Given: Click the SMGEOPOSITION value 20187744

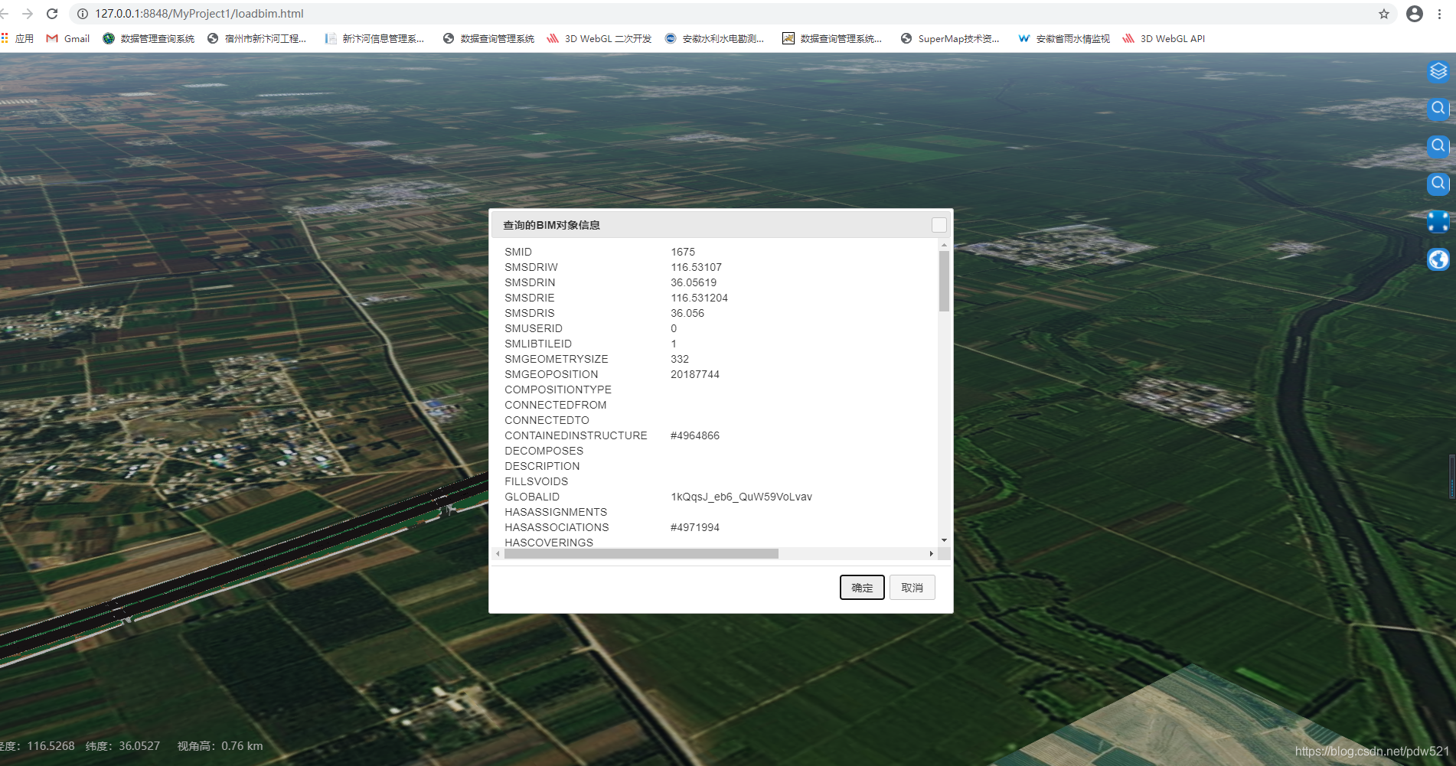Looking at the screenshot, I should pos(695,374).
